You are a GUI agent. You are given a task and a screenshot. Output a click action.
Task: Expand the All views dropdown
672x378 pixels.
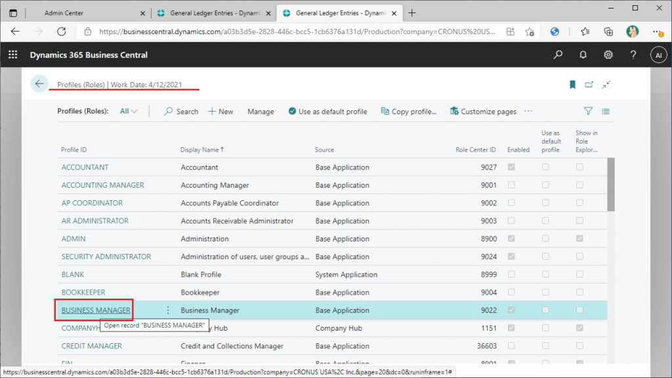(x=128, y=112)
